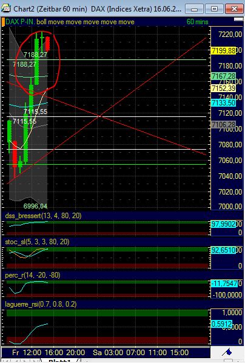Click the small white bar above price axis
The image size is (245, 363).
(x=238, y=19)
